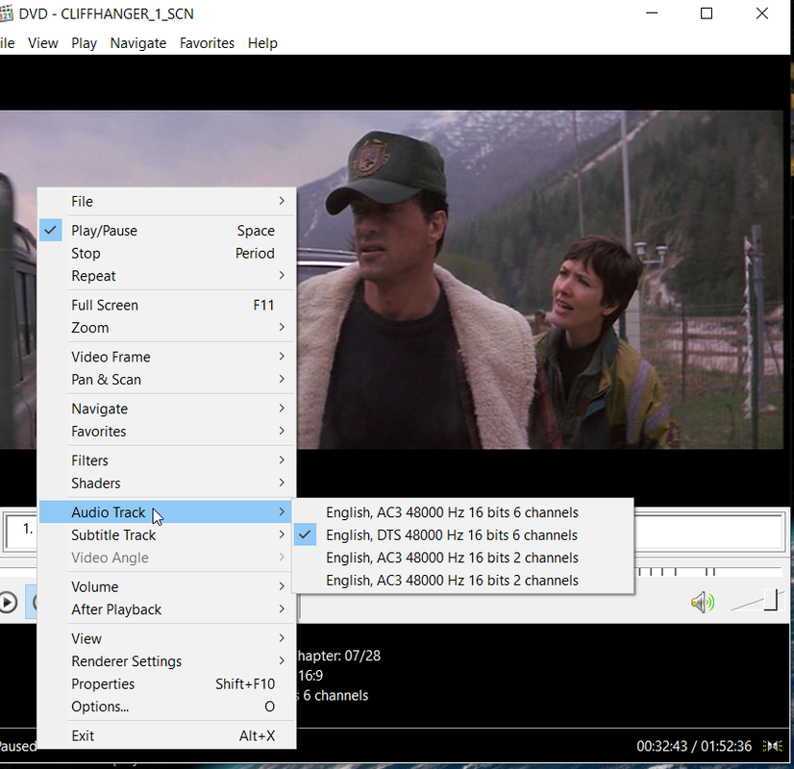Open the Favorites menu in the menu bar
This screenshot has width=794, height=769.
click(x=207, y=43)
